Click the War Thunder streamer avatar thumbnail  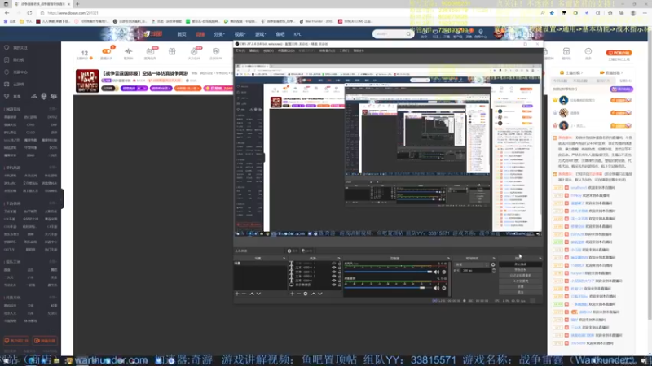(87, 81)
